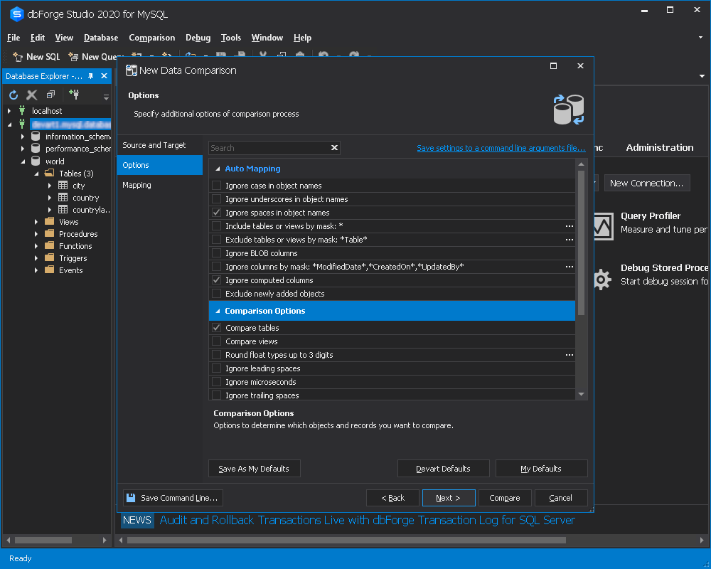Viewport: 711px width, 569px height.
Task: Click the new connection plug icon in explorer
Action: 74,95
